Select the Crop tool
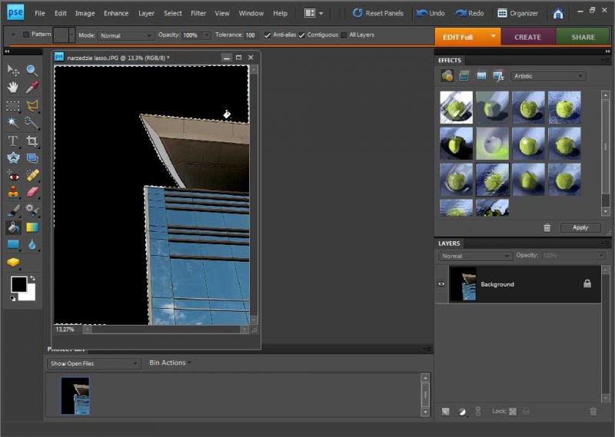The height and width of the screenshot is (437, 615). [32, 141]
